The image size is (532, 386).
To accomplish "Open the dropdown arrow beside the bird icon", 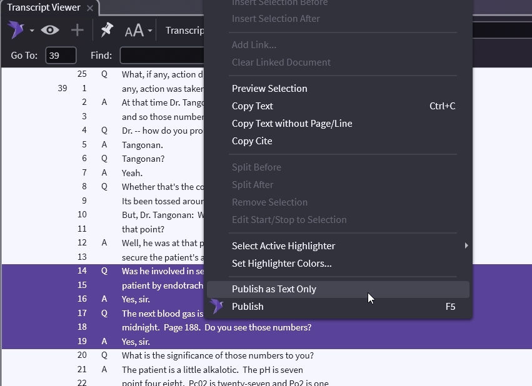I will point(32,31).
